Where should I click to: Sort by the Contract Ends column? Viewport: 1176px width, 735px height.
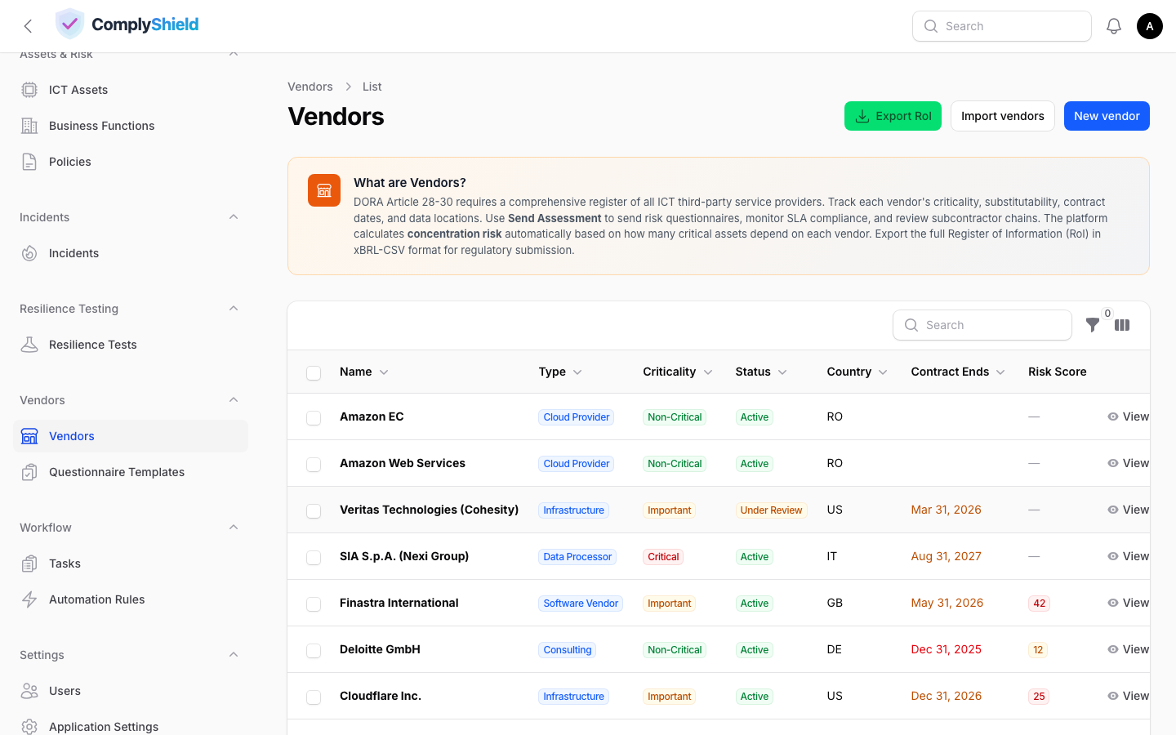[x=958, y=372]
